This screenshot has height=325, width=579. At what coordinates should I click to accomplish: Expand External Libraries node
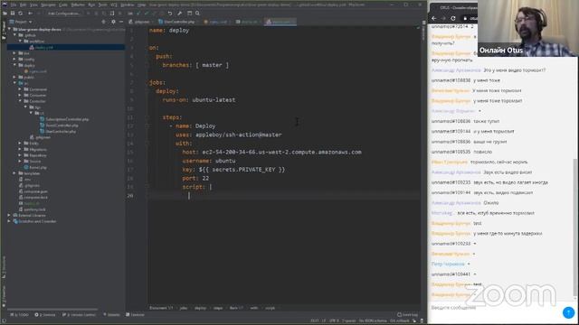(10, 215)
